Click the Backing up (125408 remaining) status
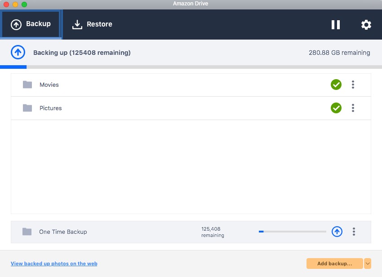This screenshot has height=277, width=382. (x=82, y=53)
